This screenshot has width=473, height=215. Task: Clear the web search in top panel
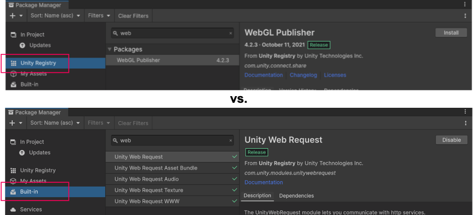[x=231, y=33]
